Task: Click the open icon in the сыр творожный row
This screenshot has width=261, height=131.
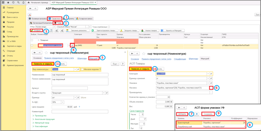Action: [x=72, y=46]
